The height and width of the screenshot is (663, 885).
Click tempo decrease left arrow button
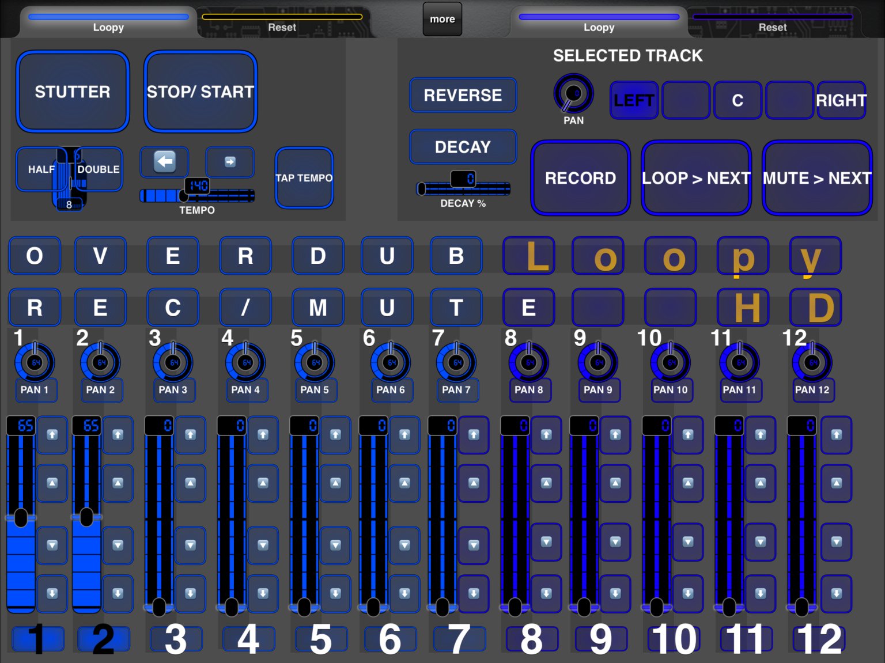pyautogui.click(x=165, y=162)
